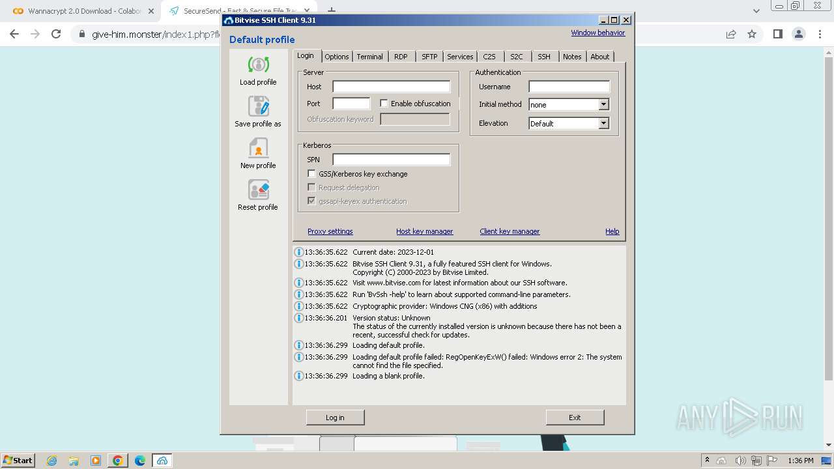The width and height of the screenshot is (834, 469).
Task: Expand Elevation dropdown
Action: [x=603, y=123]
